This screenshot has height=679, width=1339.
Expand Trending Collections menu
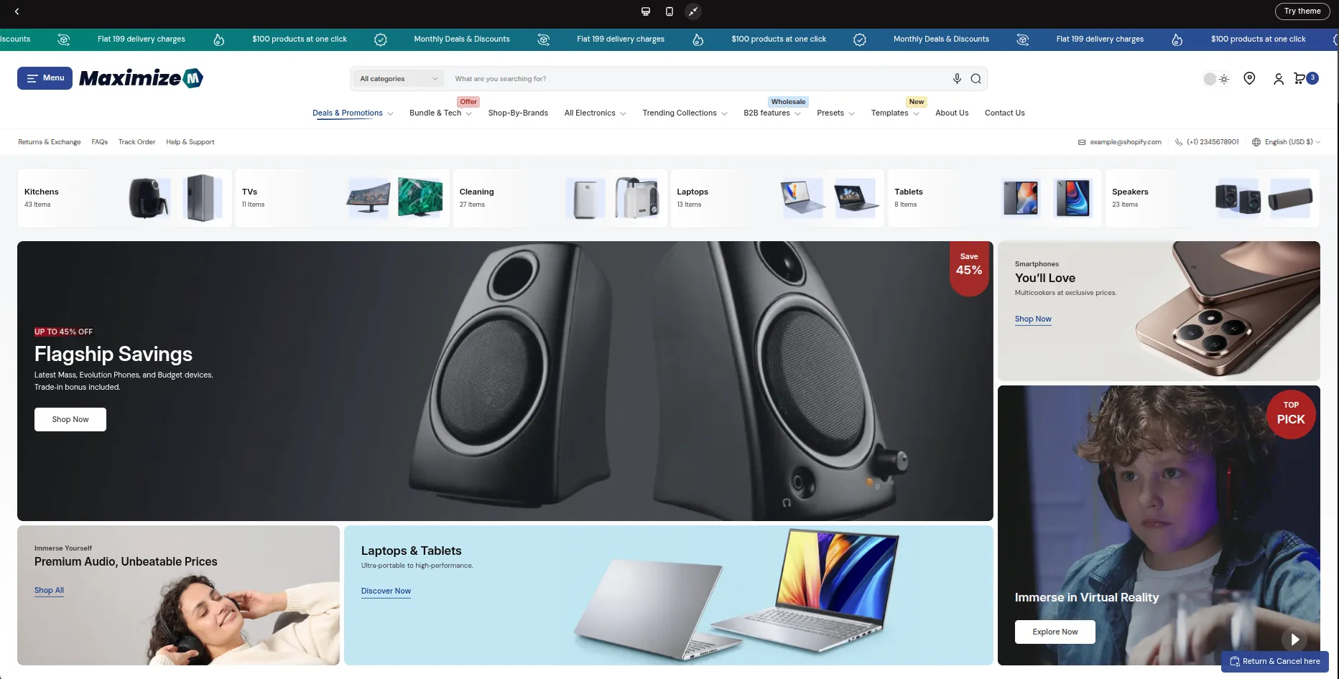click(685, 113)
